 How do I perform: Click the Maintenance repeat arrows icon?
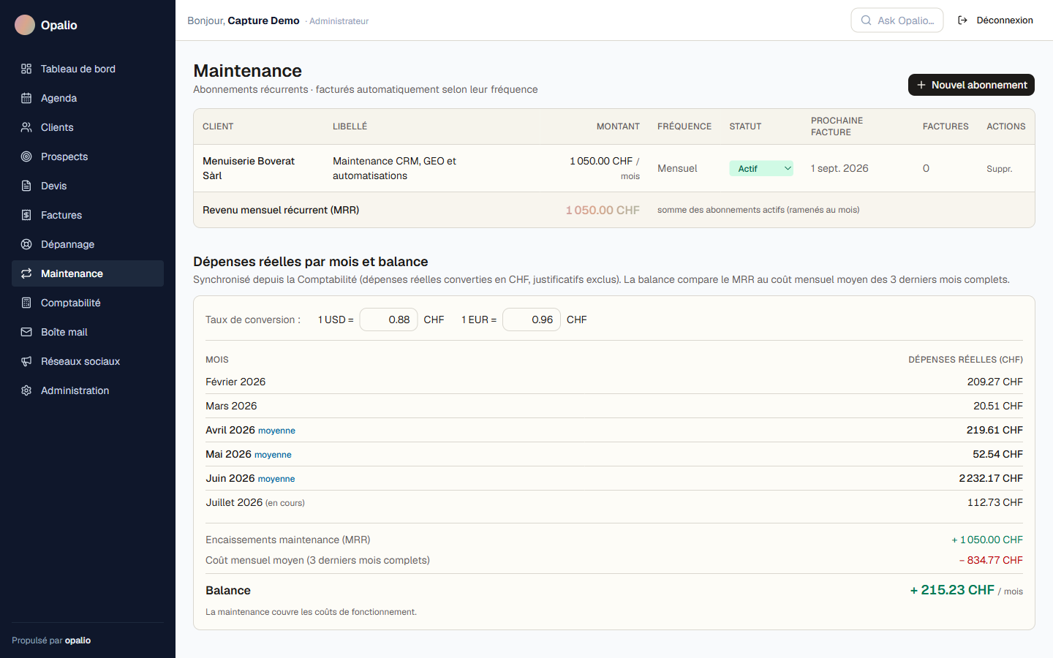coord(26,273)
